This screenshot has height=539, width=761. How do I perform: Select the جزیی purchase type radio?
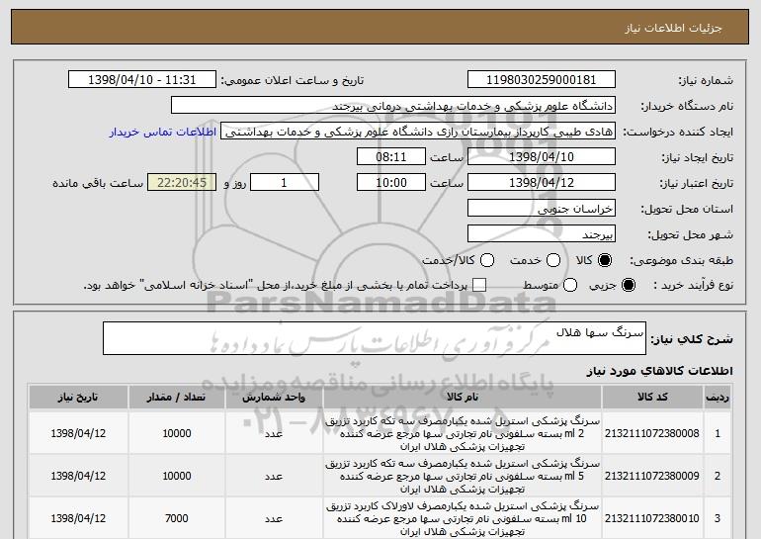628,285
